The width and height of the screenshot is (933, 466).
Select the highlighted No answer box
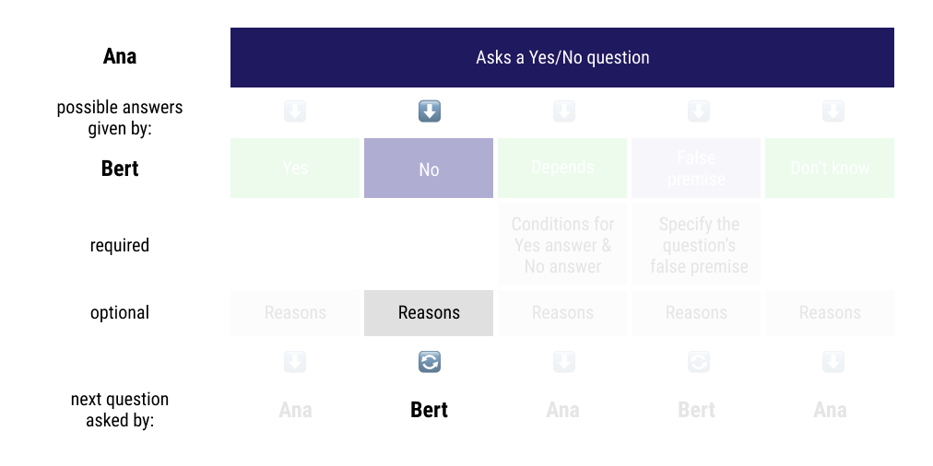tap(429, 169)
